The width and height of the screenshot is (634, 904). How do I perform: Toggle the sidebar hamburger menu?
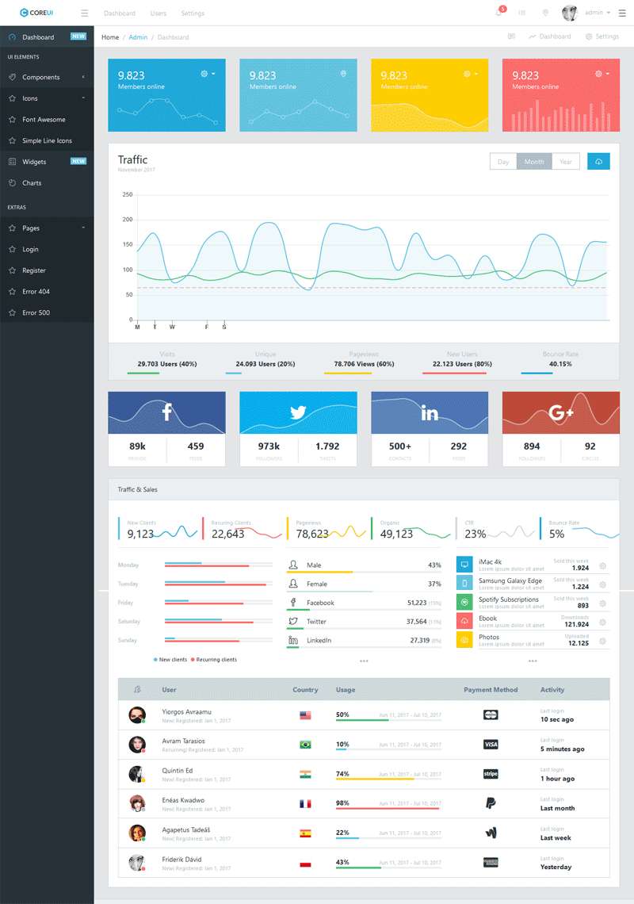(85, 13)
